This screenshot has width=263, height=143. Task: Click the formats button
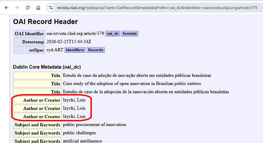(x=130, y=33)
